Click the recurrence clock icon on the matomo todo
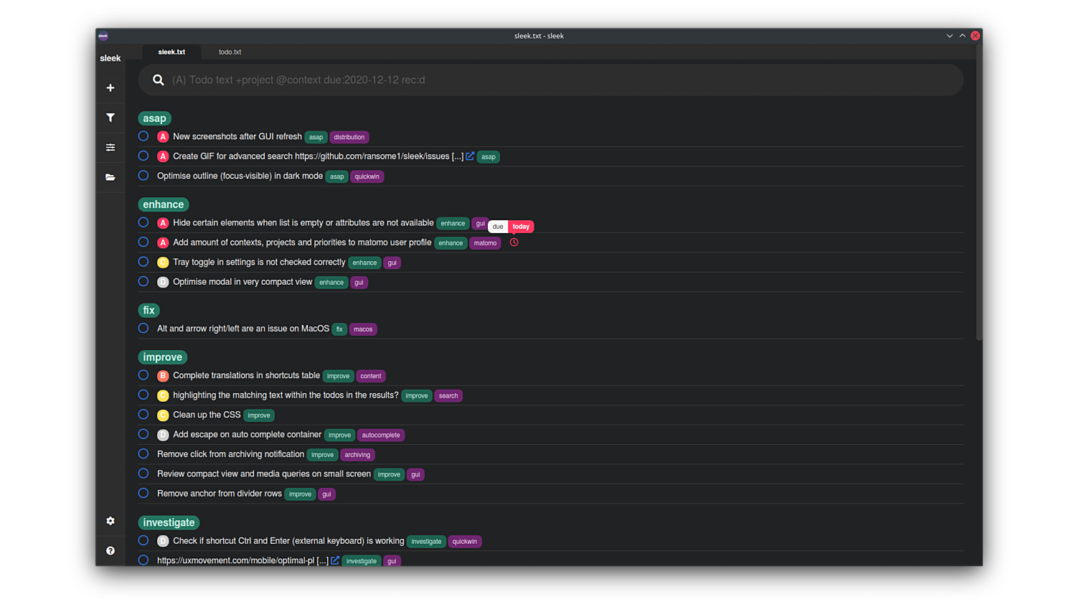The width and height of the screenshot is (1079, 607). pos(514,243)
